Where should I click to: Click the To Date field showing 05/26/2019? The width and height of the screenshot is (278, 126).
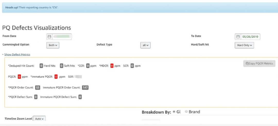click(250, 37)
